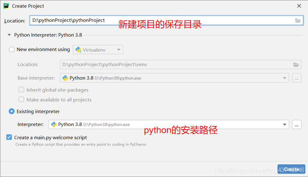
Task: Click the New environment using label
Action: (x=43, y=50)
